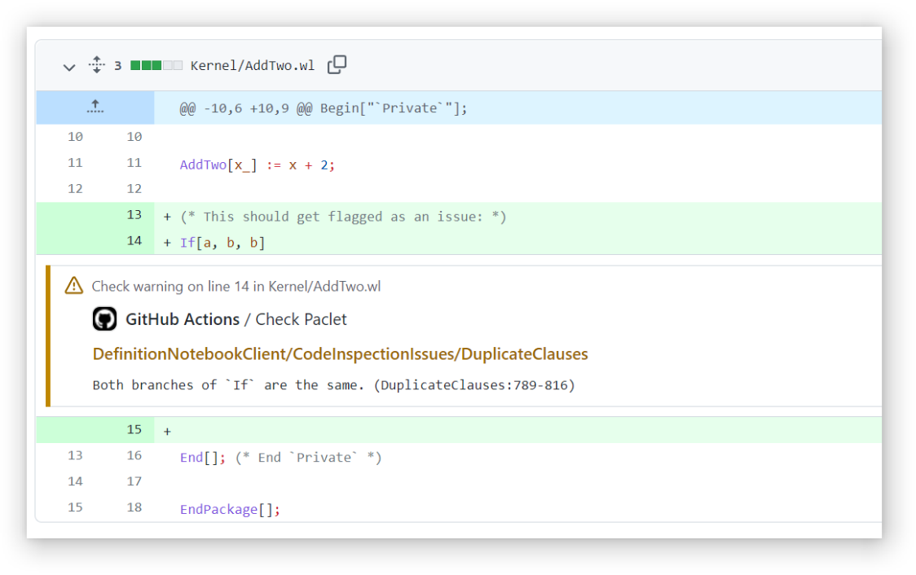Viewport: 916px width, 575px height.
Task: Click the 'Check warning on line 14' text
Action: [236, 286]
